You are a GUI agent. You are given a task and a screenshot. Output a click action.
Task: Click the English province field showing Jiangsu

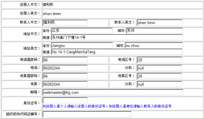coord(82,45)
